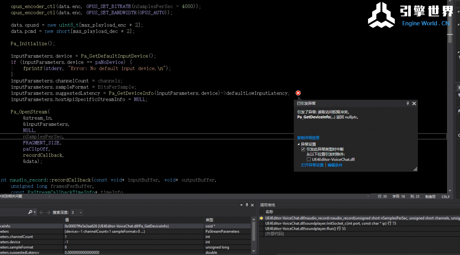Open the watch panel window options dropdown
Image resolution: width=460 pixels, height=255 pixels.
point(241,205)
